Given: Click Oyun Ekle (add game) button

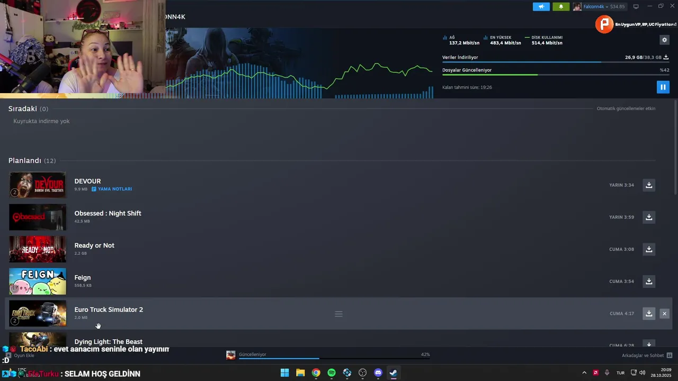Looking at the screenshot, I should (20, 356).
